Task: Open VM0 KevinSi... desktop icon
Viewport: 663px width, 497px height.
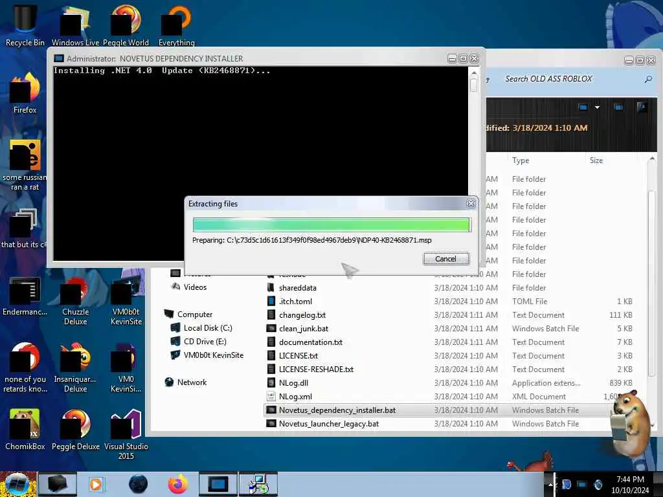Action: coord(126,368)
